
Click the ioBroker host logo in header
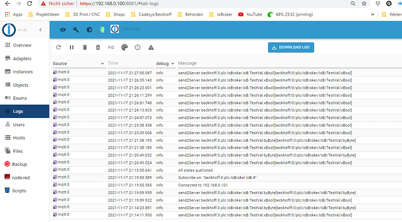point(115,29)
